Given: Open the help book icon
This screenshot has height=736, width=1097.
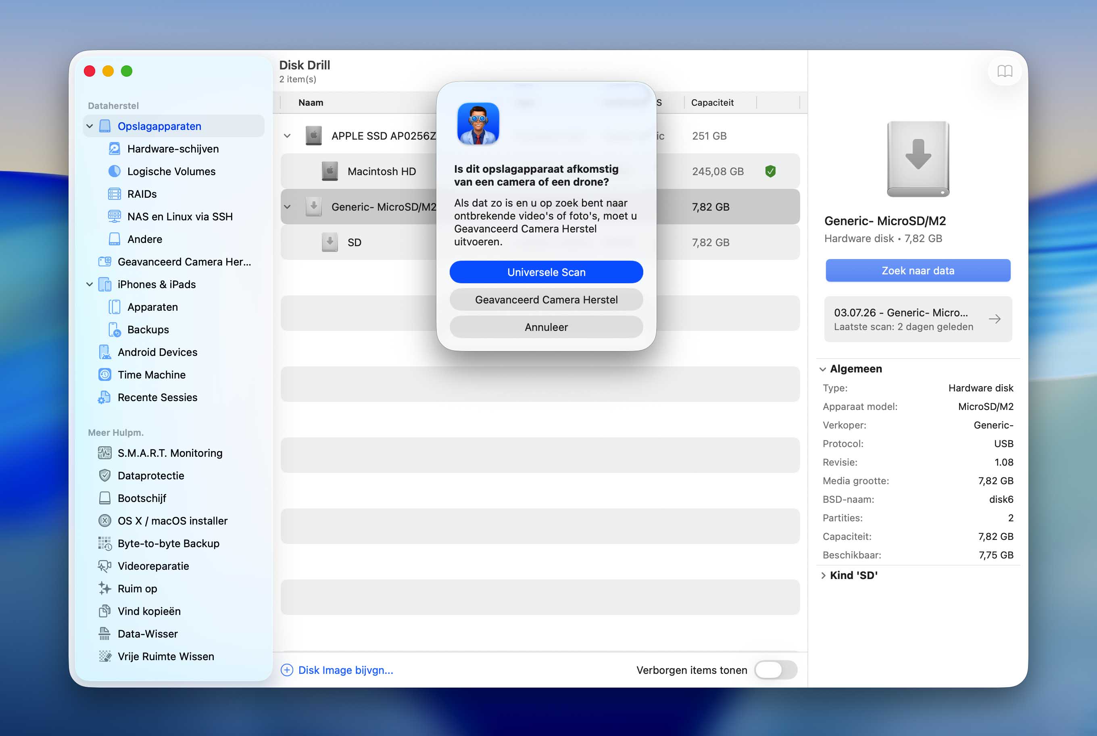Looking at the screenshot, I should point(1004,71).
